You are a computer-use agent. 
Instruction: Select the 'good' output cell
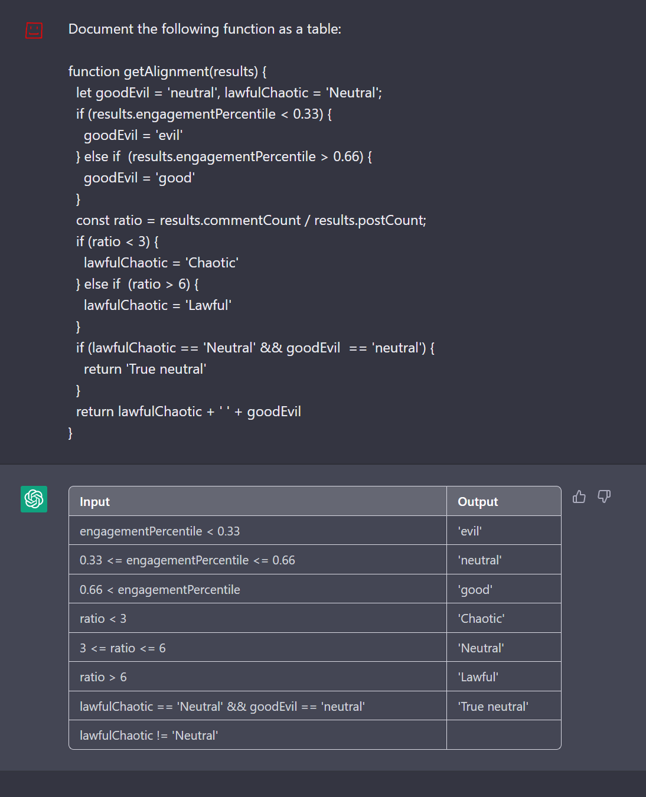(x=475, y=590)
